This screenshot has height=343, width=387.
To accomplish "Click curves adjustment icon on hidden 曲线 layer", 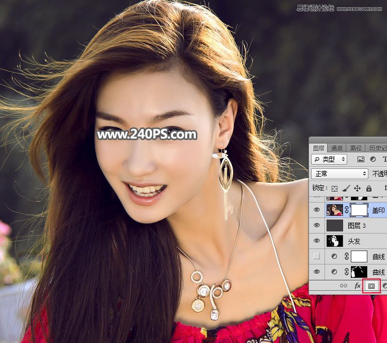I will [334, 256].
